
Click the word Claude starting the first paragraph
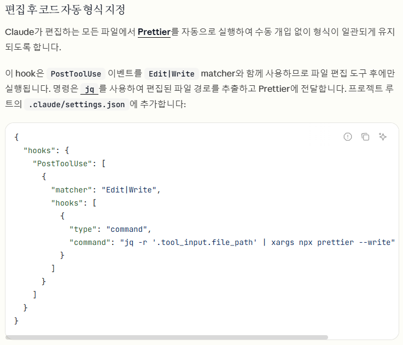(20, 32)
